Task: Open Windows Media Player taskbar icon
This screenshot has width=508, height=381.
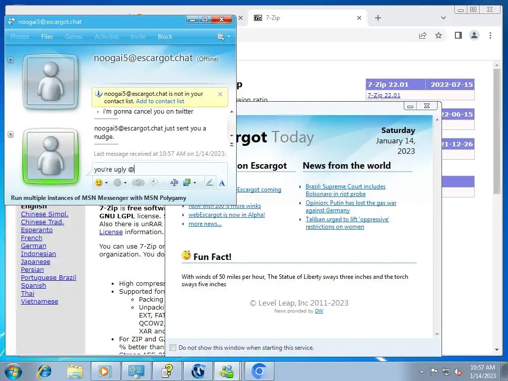Action: pos(105,371)
